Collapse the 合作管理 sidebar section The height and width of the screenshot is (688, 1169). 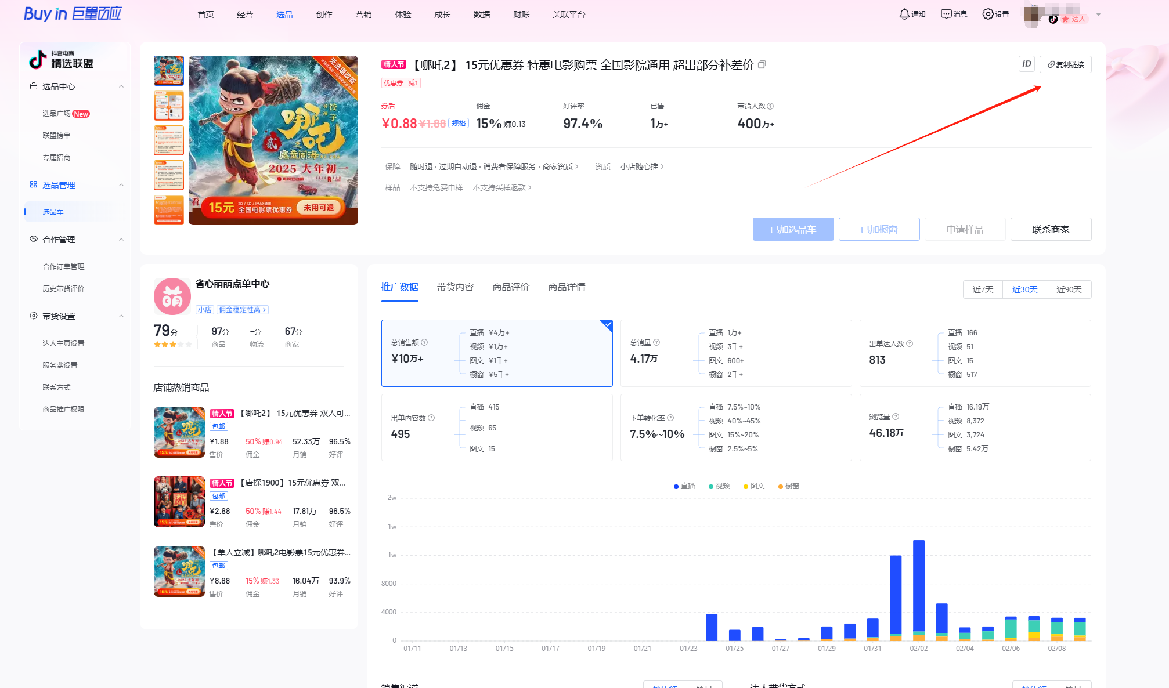click(121, 240)
